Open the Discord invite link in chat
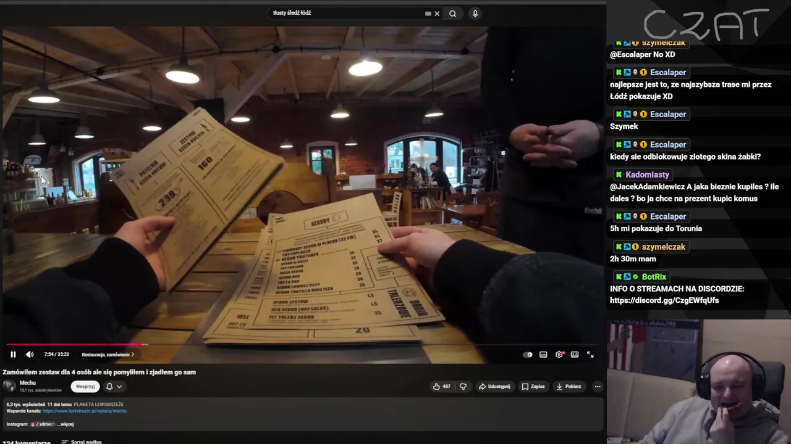This screenshot has height=444, width=791. click(664, 300)
